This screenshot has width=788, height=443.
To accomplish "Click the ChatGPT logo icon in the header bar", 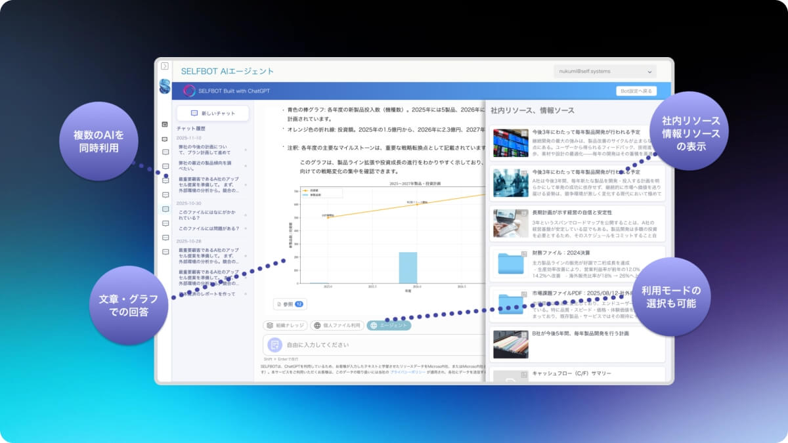I will tap(188, 90).
